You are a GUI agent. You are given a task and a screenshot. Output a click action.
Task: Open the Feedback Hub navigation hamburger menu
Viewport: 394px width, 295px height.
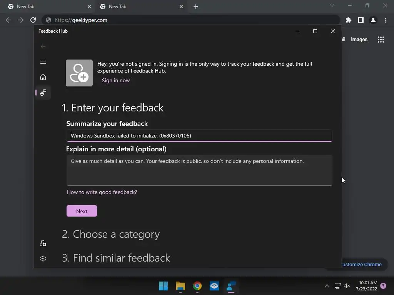[43, 62]
